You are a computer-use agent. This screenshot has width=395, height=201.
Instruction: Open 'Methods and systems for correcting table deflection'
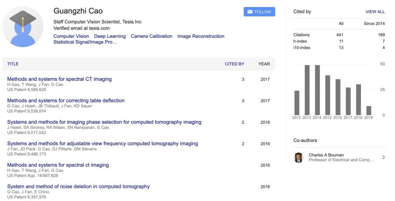66,100
